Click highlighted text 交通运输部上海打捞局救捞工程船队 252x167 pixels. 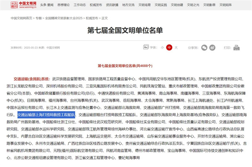(x=46, y=115)
